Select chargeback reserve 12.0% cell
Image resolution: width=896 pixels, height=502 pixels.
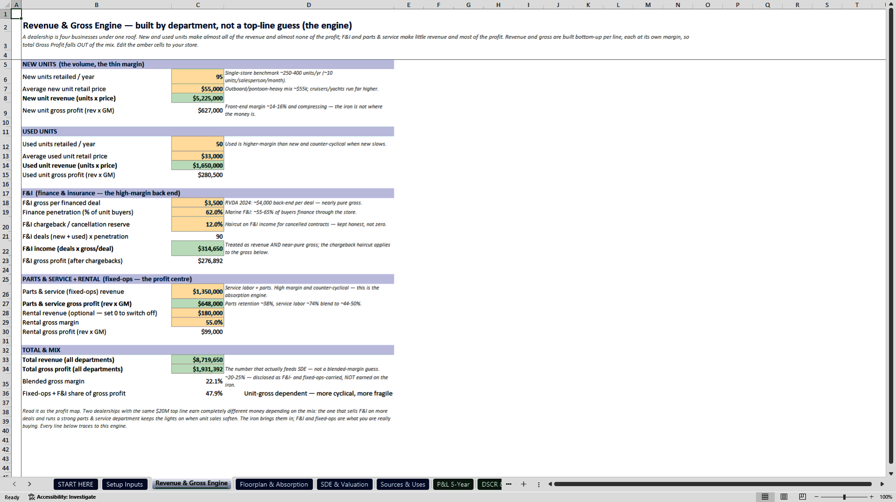tap(198, 224)
